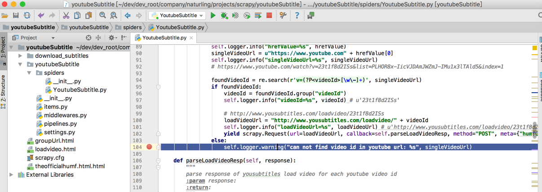Open Project panel gear settings menu
The height and width of the screenshot is (192, 542).
point(112,38)
